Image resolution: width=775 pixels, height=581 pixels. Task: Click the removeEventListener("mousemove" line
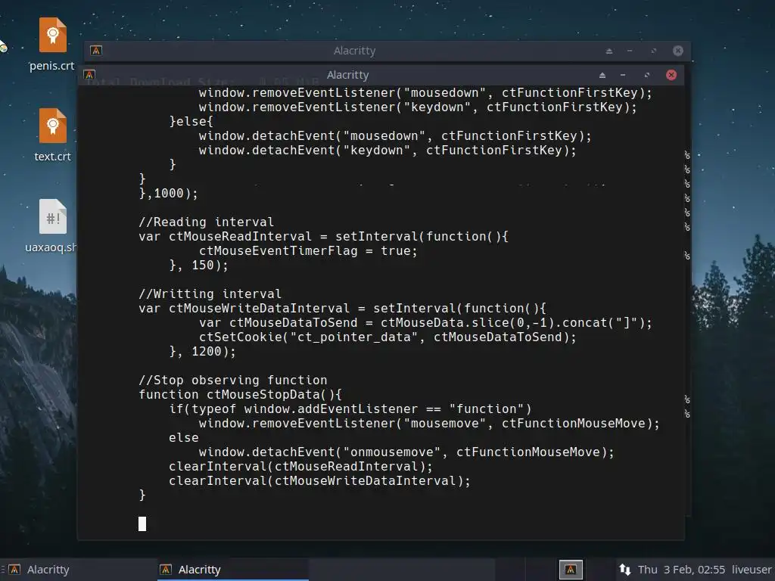coord(429,424)
